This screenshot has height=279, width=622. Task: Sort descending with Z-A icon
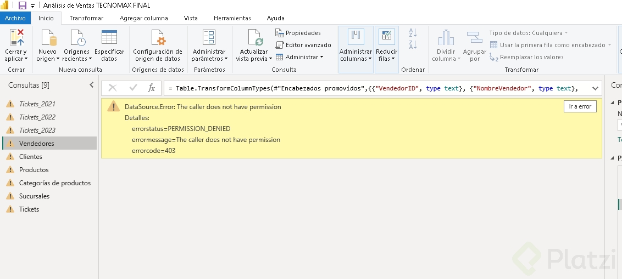click(413, 44)
